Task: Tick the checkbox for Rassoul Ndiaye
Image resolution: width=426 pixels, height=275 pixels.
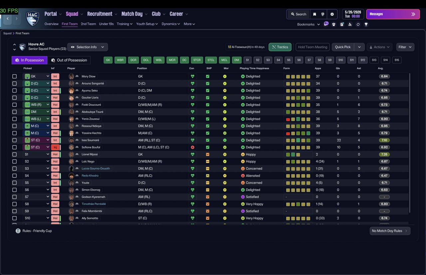Action: click(14, 126)
